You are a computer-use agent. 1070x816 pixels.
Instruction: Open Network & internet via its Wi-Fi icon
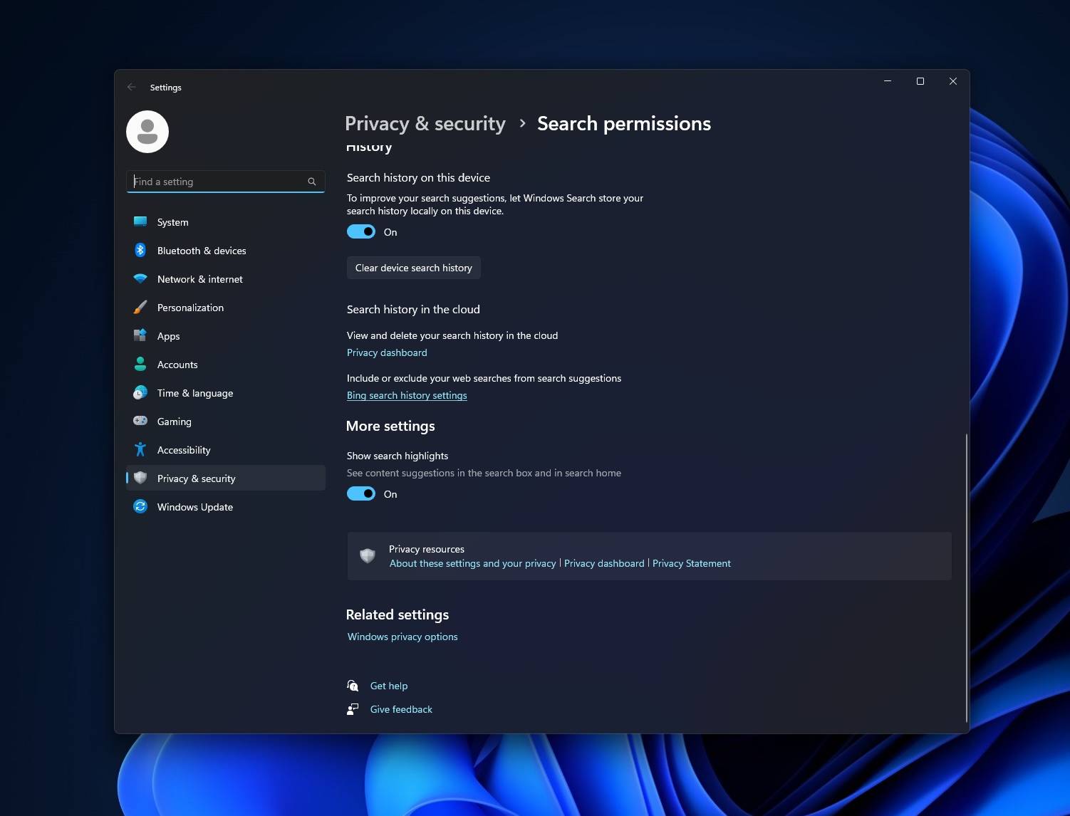(140, 278)
